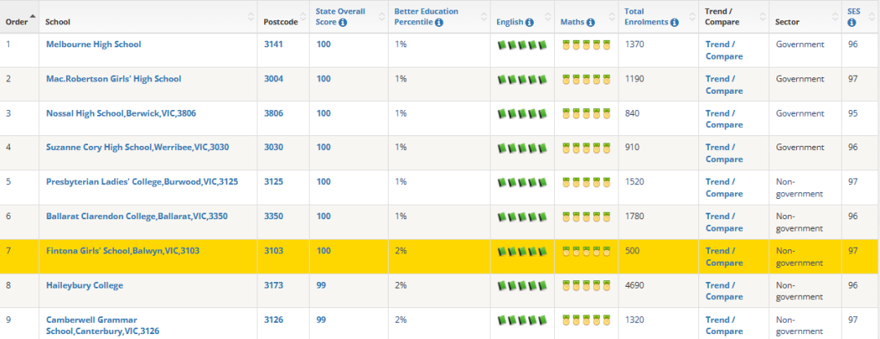The height and width of the screenshot is (339, 880).
Task: Open Camberwell Grammar School link
Action: [103, 325]
